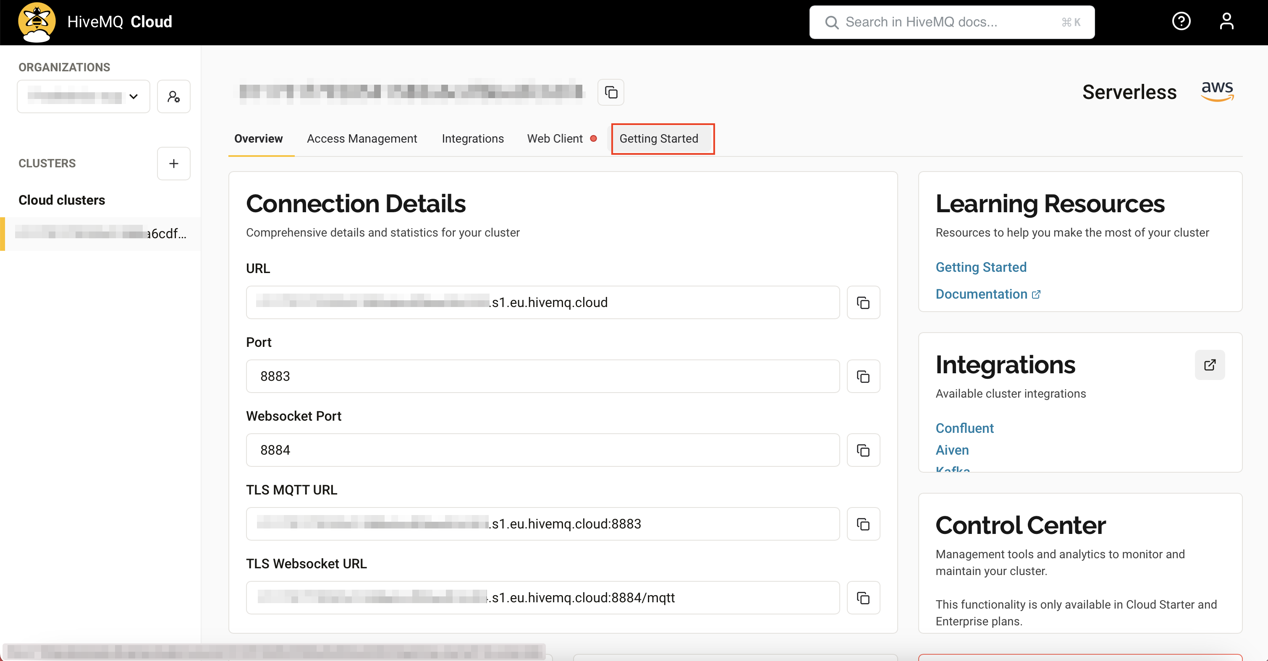Image resolution: width=1268 pixels, height=661 pixels.
Task: Copy the Websocket Port 8884 value
Action: click(x=863, y=450)
